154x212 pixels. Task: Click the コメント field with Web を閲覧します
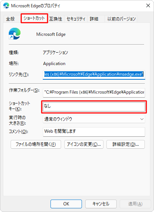(x=94, y=132)
